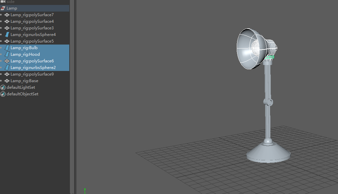The height and width of the screenshot is (194, 338).
Task: Click the NURBS icon next to Lamp_rig:Hood
Action: (x=7, y=54)
